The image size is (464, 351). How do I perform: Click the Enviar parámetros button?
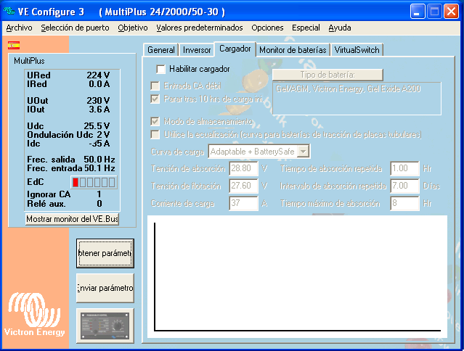tap(105, 288)
